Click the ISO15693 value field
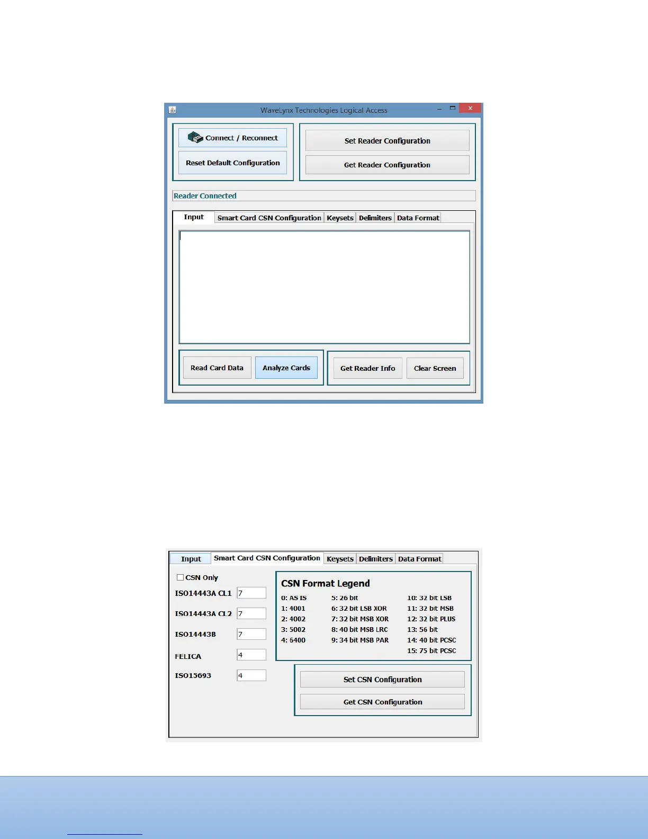Viewport: 648px width, 839px height. (x=251, y=675)
